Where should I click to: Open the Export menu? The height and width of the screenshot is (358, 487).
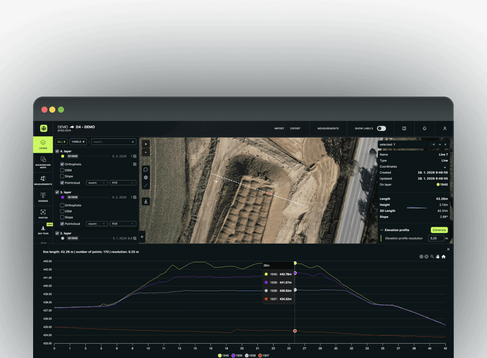(295, 128)
